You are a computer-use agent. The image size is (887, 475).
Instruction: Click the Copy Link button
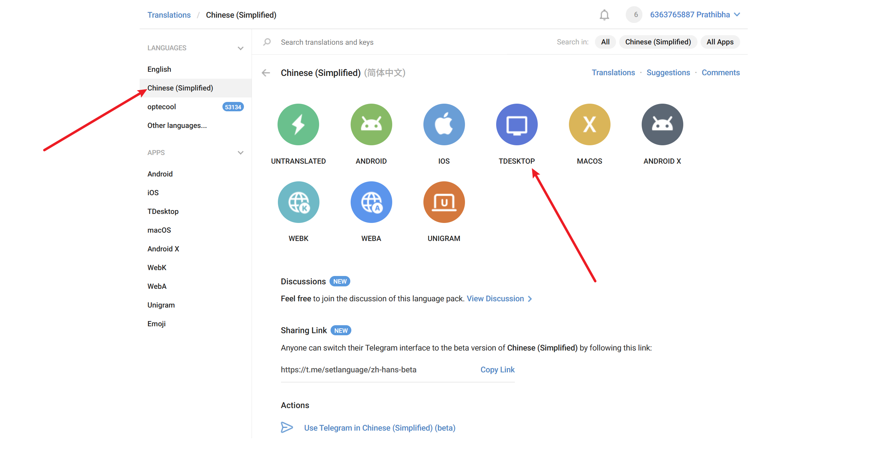pyautogui.click(x=497, y=370)
